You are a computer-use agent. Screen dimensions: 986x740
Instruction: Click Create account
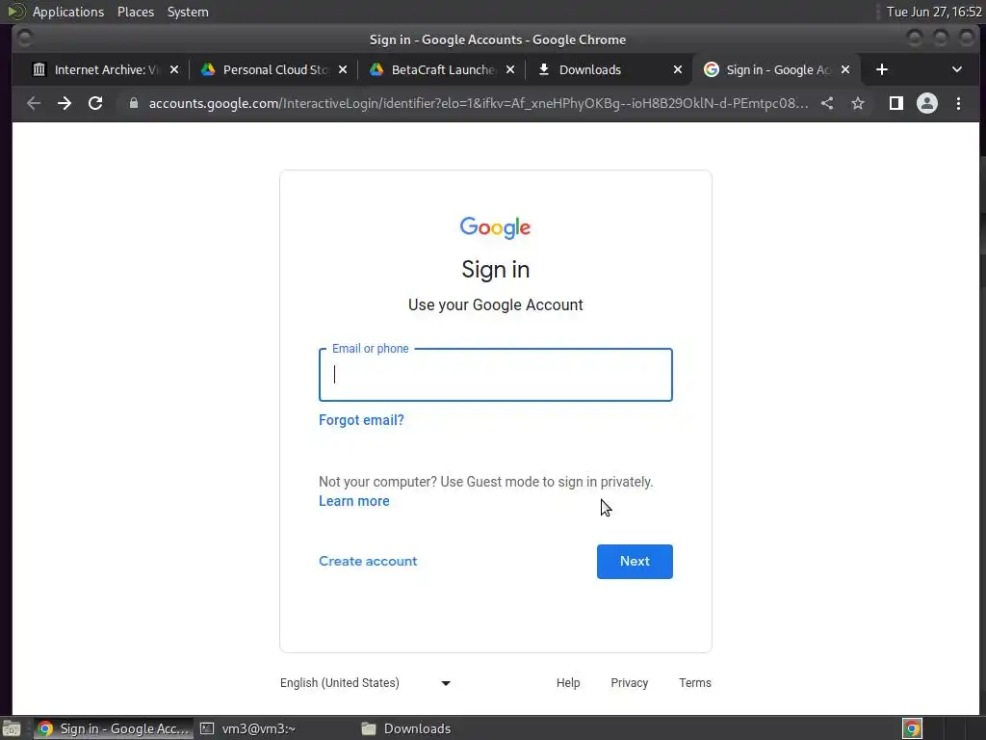tap(368, 562)
